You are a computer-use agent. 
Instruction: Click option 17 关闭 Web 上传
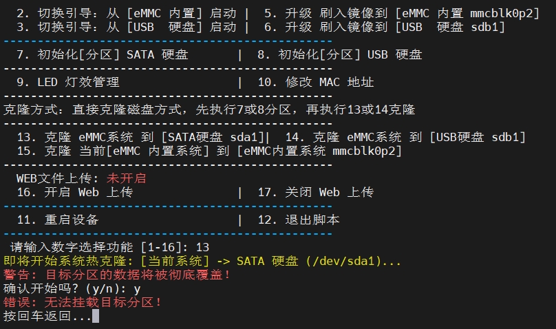coord(316,192)
